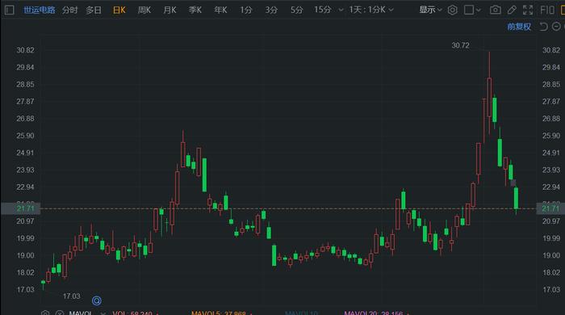The image size is (565, 315).
Task: Undo with the curved arrow icon
Action: 543,27
